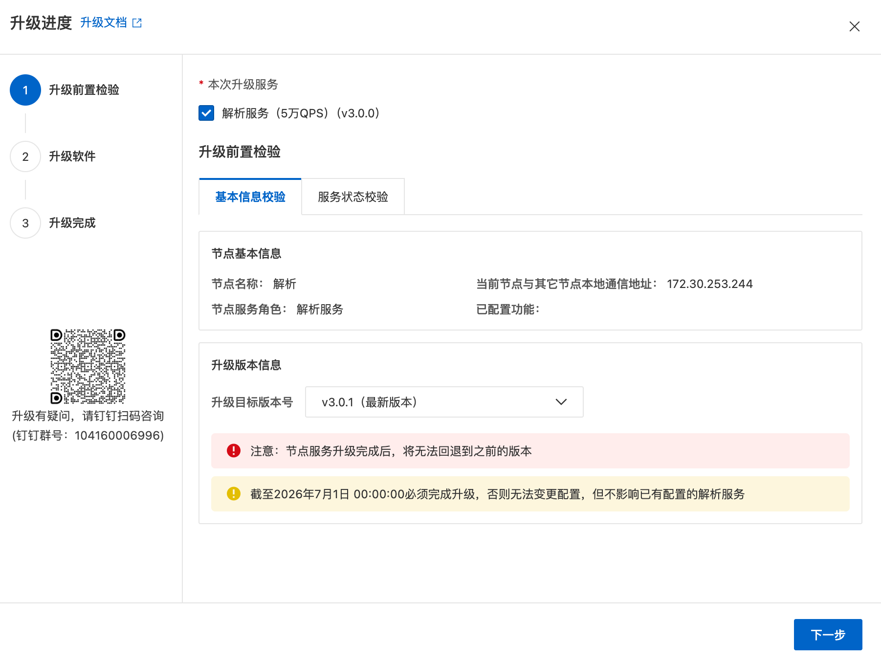Click the 升级前置检验 step label in sidebar
This screenshot has width=881, height=664.
point(84,90)
